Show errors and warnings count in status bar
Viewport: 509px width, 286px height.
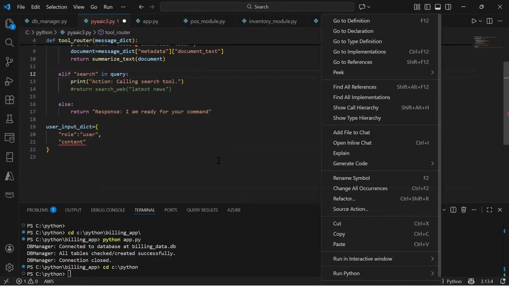27,281
